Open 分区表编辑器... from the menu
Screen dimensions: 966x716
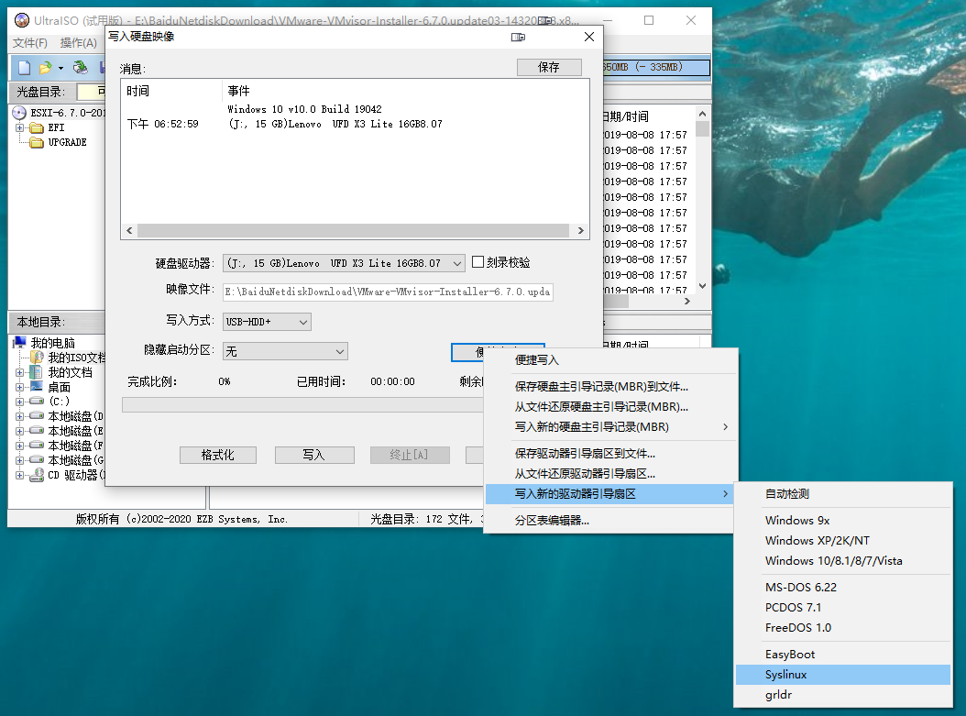pos(610,521)
